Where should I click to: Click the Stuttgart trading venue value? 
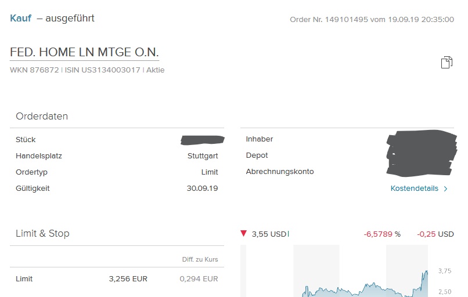click(203, 156)
